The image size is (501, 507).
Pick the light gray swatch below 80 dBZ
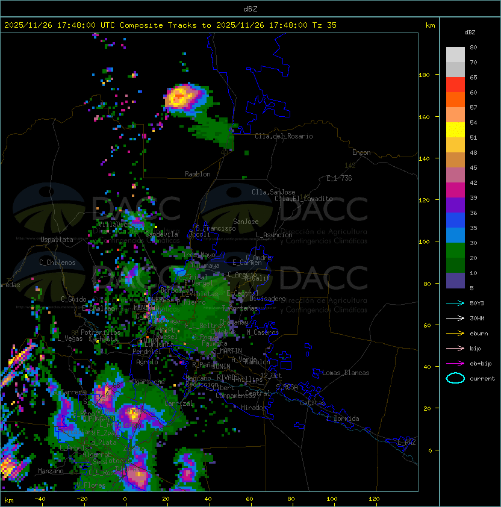[x=455, y=55]
